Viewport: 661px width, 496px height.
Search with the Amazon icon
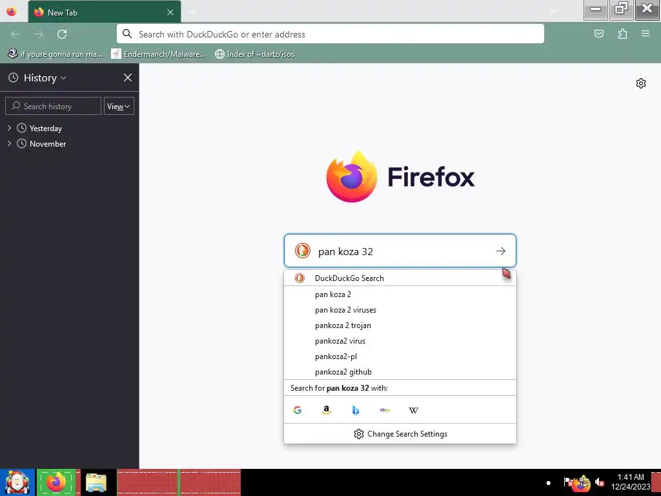click(x=326, y=410)
